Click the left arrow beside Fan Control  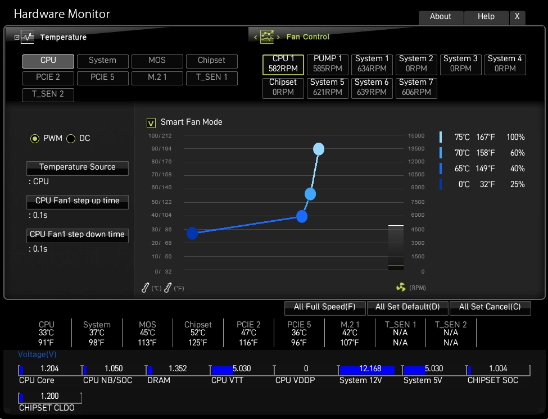tap(256, 37)
